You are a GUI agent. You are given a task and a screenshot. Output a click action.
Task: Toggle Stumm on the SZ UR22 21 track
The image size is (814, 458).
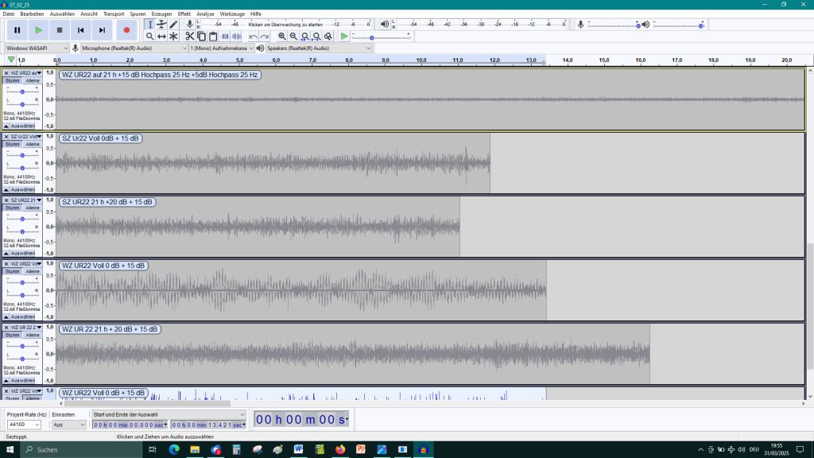13,208
